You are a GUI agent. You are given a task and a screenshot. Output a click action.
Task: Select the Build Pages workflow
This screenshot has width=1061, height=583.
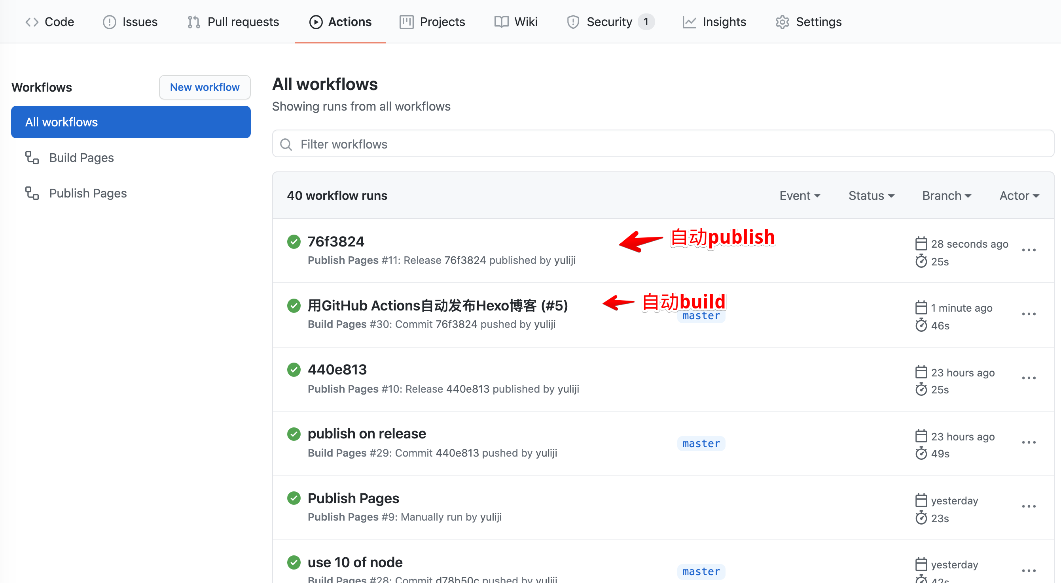pyautogui.click(x=81, y=157)
